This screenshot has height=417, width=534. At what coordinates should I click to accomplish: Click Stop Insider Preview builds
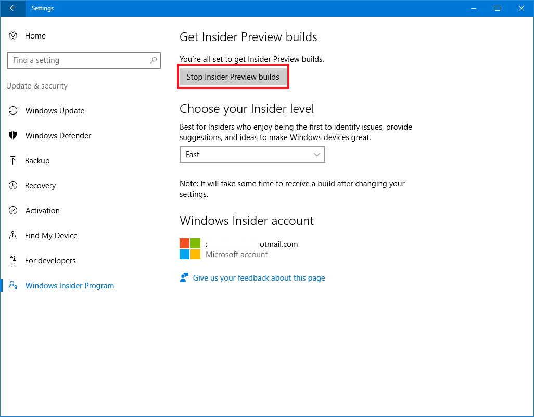pyautogui.click(x=233, y=77)
